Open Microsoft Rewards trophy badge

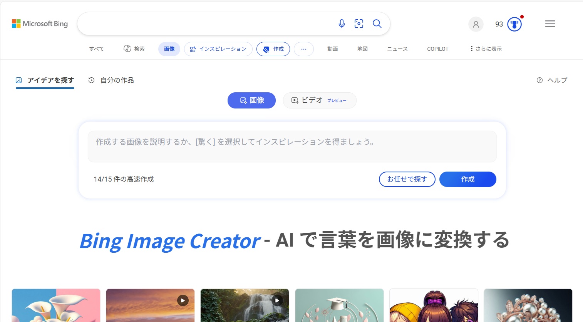click(514, 24)
